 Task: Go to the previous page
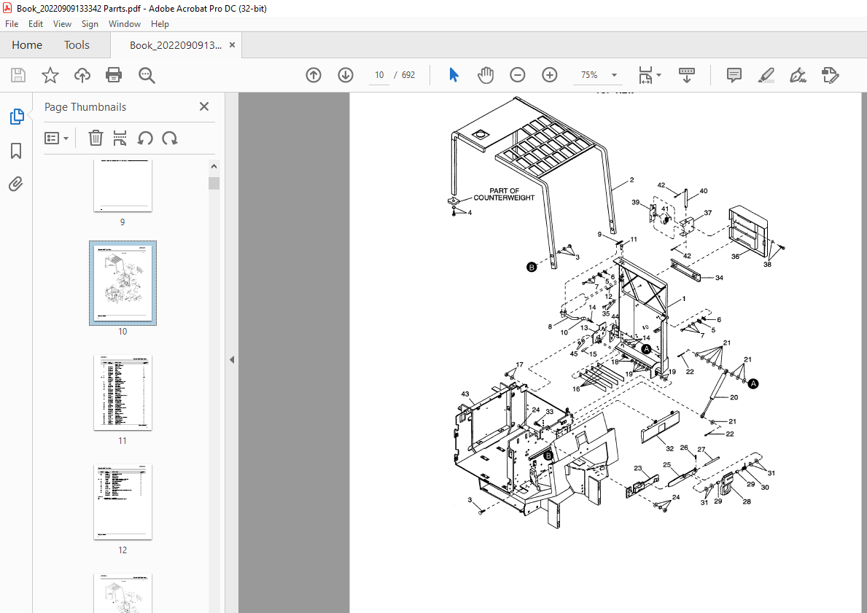coord(314,75)
